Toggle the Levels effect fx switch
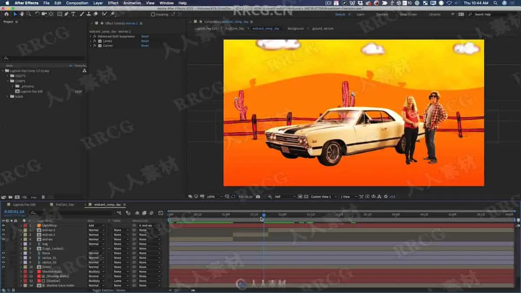 point(95,41)
